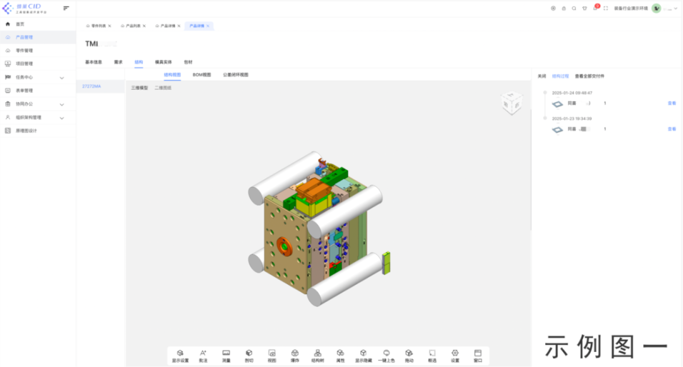Screen dimensions: 683x367
Task: Open the 基本信息 tab
Action: 94,62
